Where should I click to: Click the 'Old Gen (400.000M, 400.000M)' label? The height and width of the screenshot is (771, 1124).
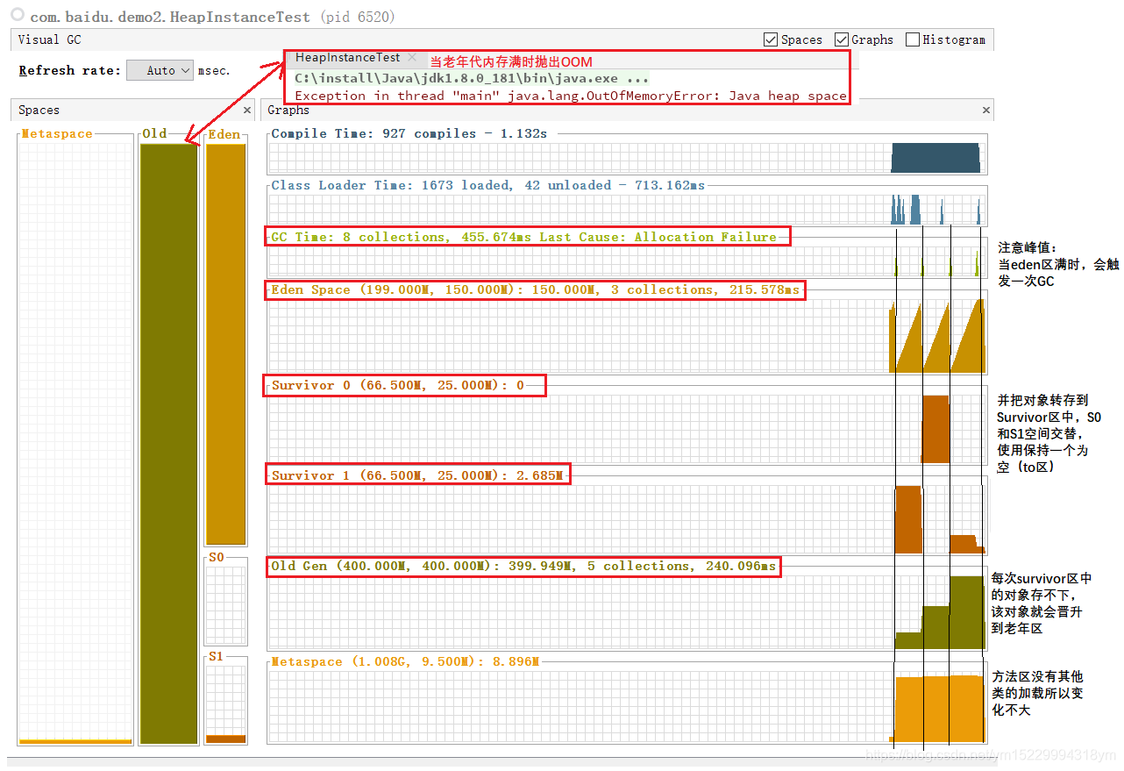tap(383, 566)
